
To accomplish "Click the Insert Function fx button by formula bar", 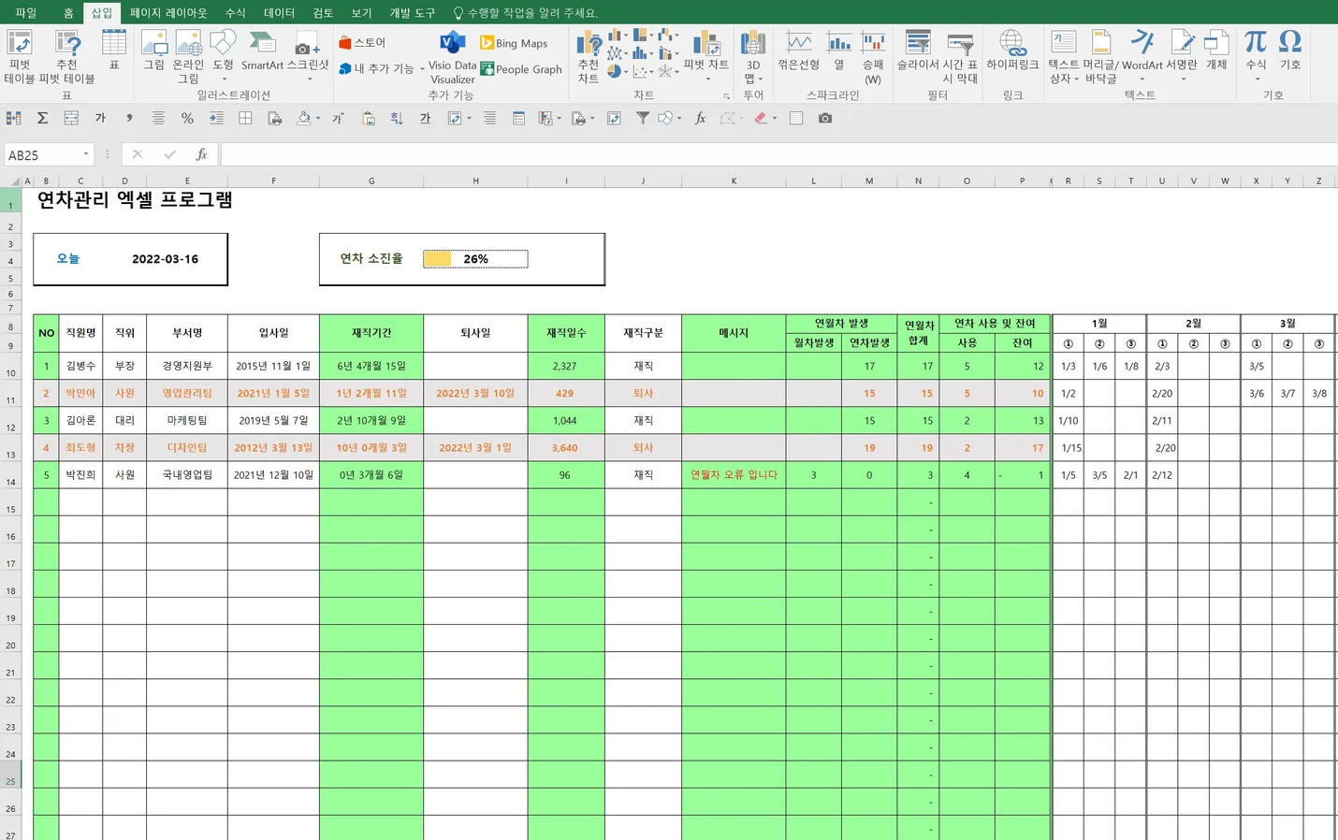I will point(201,154).
